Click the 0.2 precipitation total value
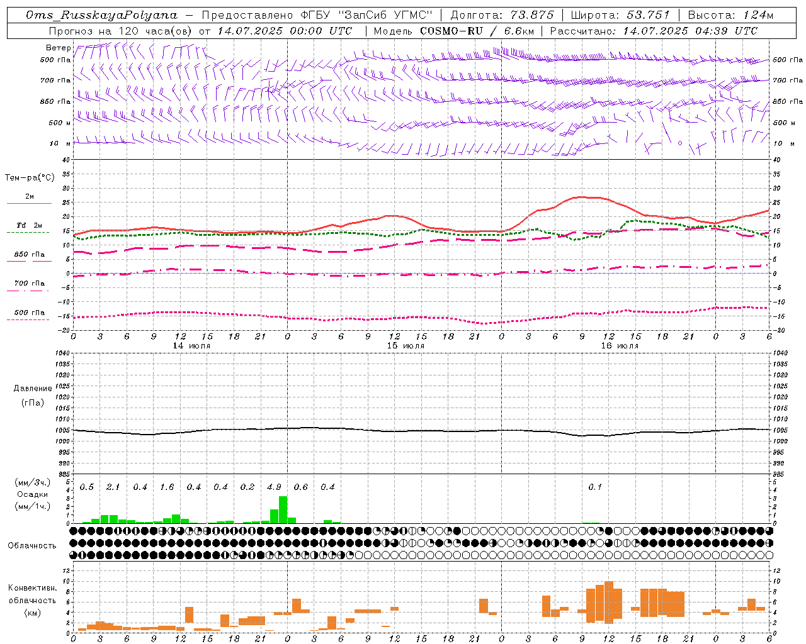 pos(247,487)
